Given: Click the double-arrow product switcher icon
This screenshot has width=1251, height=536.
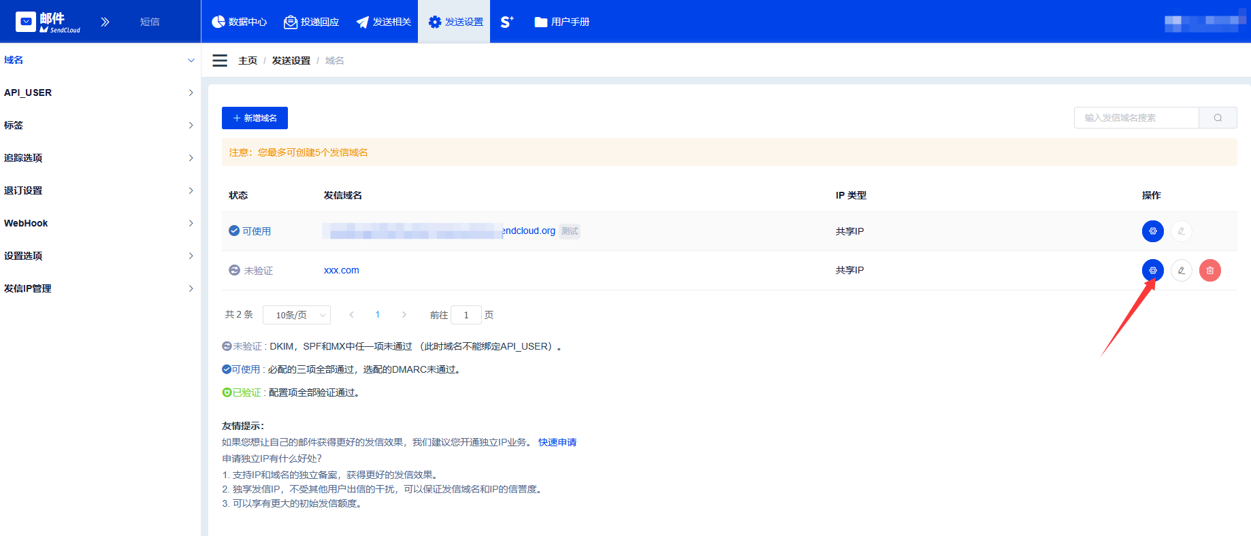Looking at the screenshot, I should [x=105, y=22].
